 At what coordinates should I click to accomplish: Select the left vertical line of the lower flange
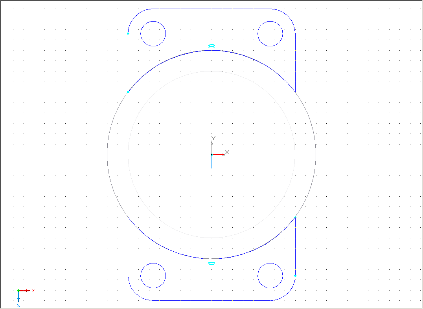tap(128, 247)
